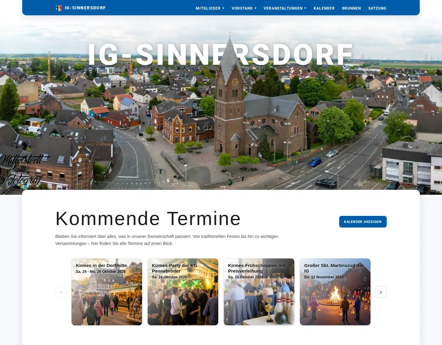Click date text Sa. 24 - Mo. 26 Oktober 2026
The width and height of the screenshot is (442, 345).
(x=101, y=272)
